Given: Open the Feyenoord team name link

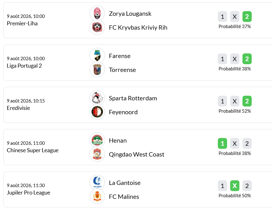Looking at the screenshot, I should pyautogui.click(x=123, y=112).
